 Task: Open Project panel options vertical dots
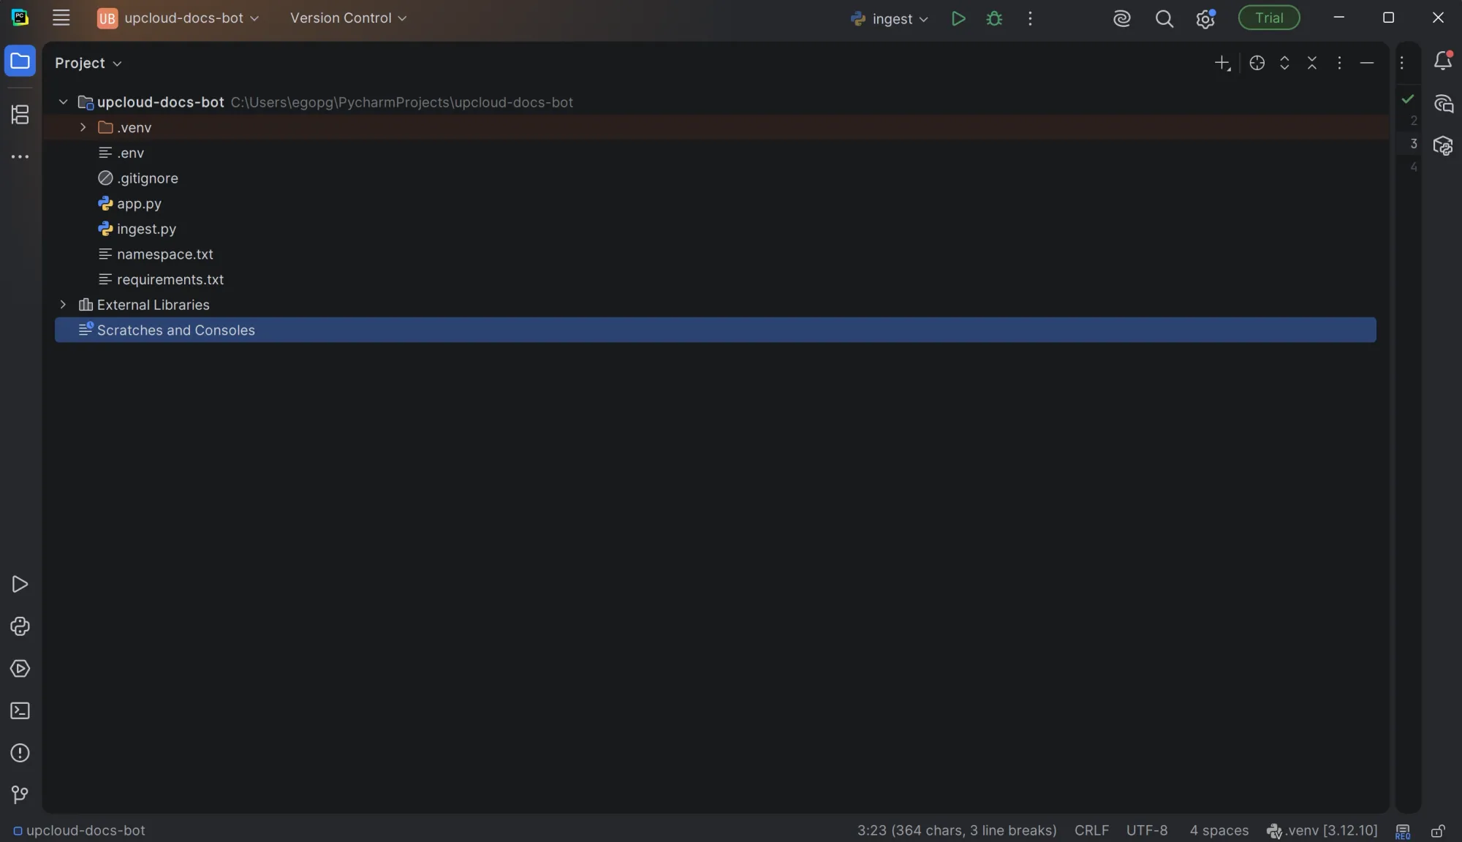(x=1339, y=63)
